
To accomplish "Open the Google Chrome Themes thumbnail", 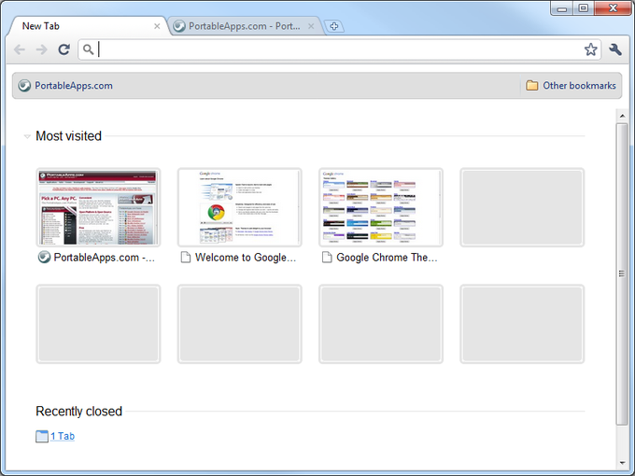I will tap(380, 207).
